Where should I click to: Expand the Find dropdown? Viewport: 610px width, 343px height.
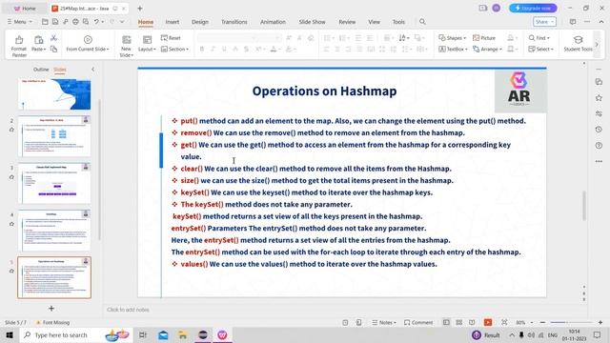pos(539,38)
